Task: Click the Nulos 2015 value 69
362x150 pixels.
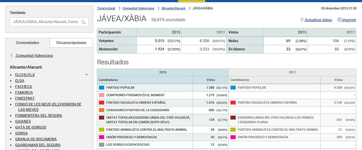Action: pyautogui.click(x=288, y=41)
